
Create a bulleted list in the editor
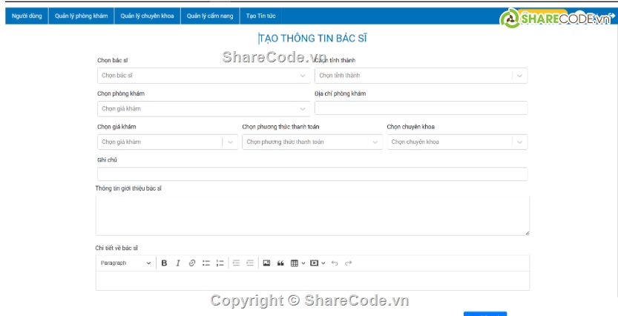[x=206, y=263]
